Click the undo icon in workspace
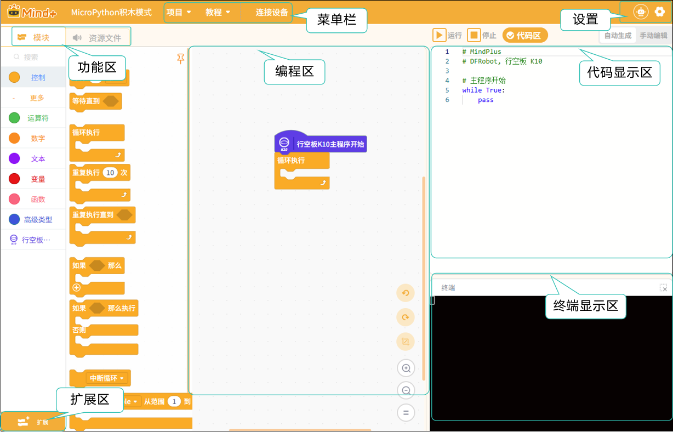 click(406, 293)
